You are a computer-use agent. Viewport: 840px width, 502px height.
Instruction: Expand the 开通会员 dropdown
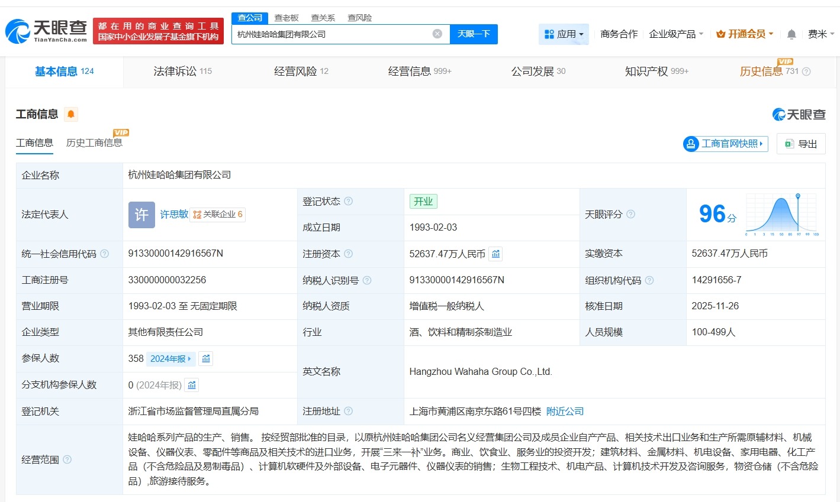click(744, 34)
